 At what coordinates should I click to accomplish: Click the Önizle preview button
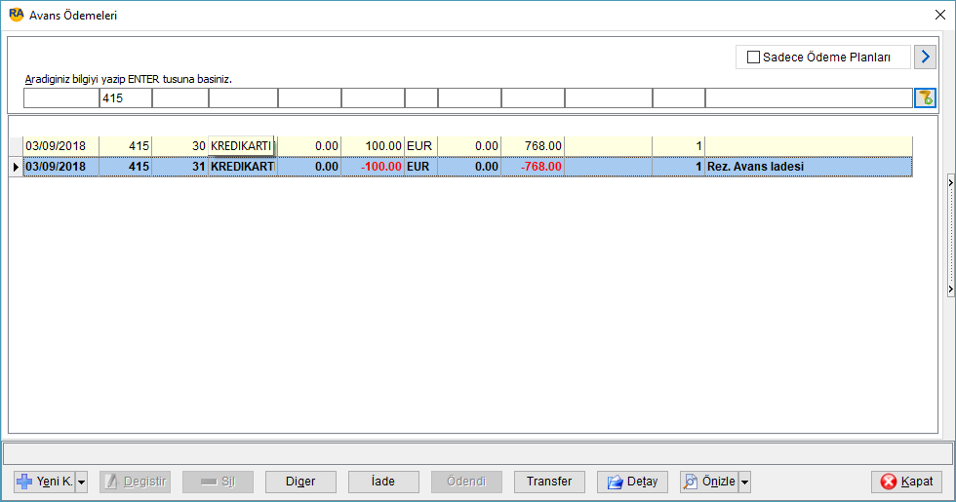[709, 482]
